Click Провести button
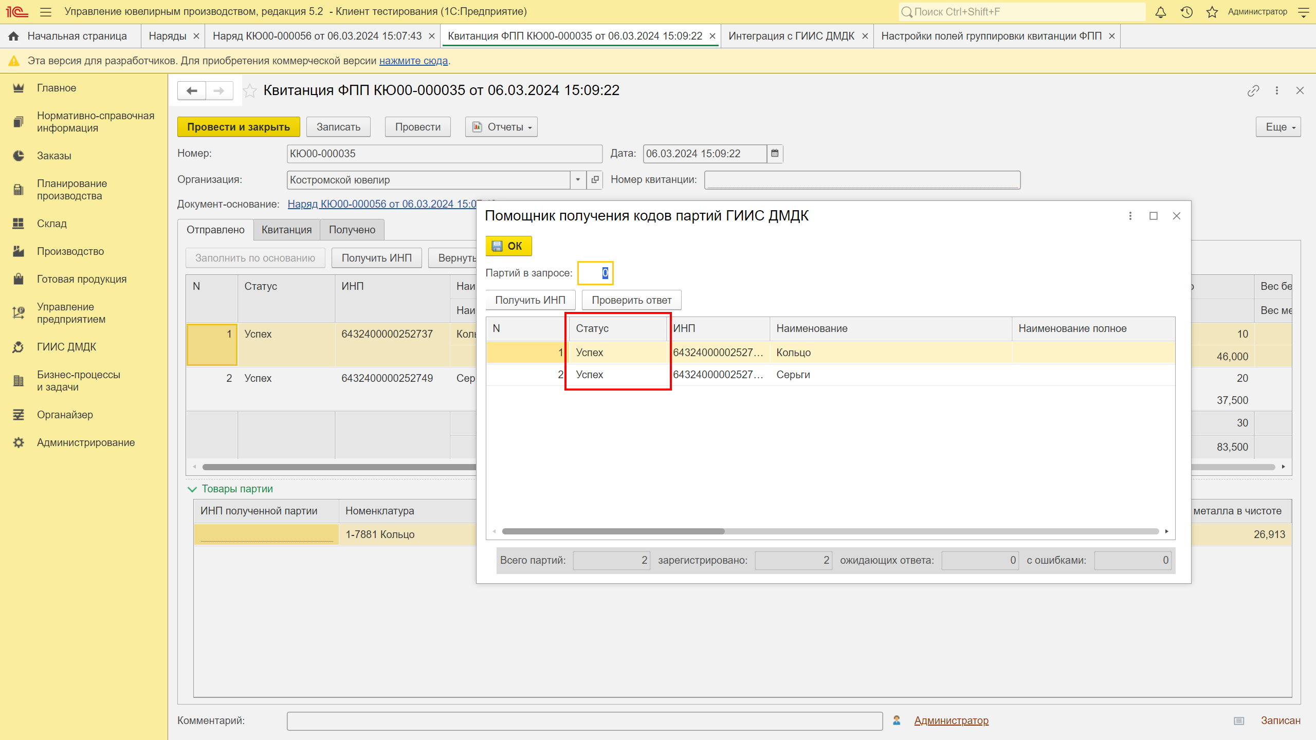 pyautogui.click(x=418, y=127)
